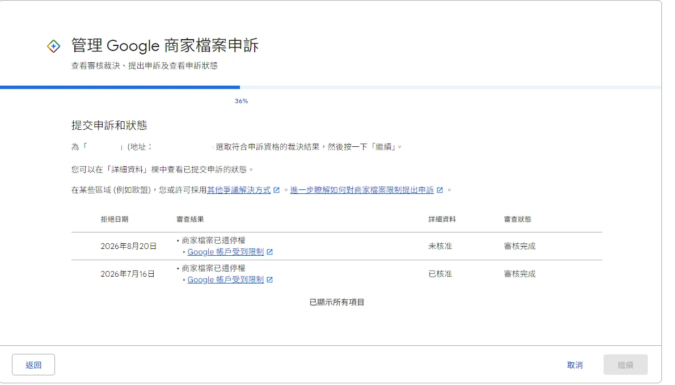675x385 pixels.
Task: Select the 詳細資料 column header
Action: [x=442, y=219]
